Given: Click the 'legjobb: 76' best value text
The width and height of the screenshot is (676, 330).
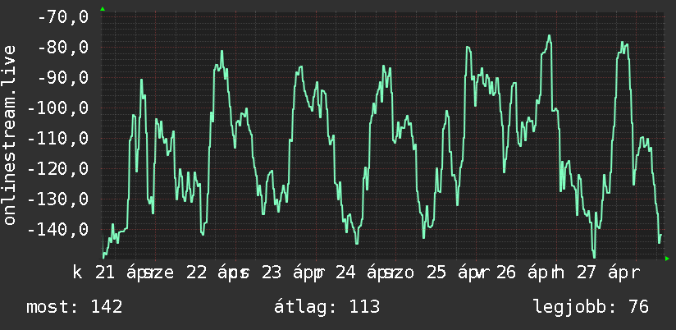Looking at the screenshot, I should [x=591, y=307].
